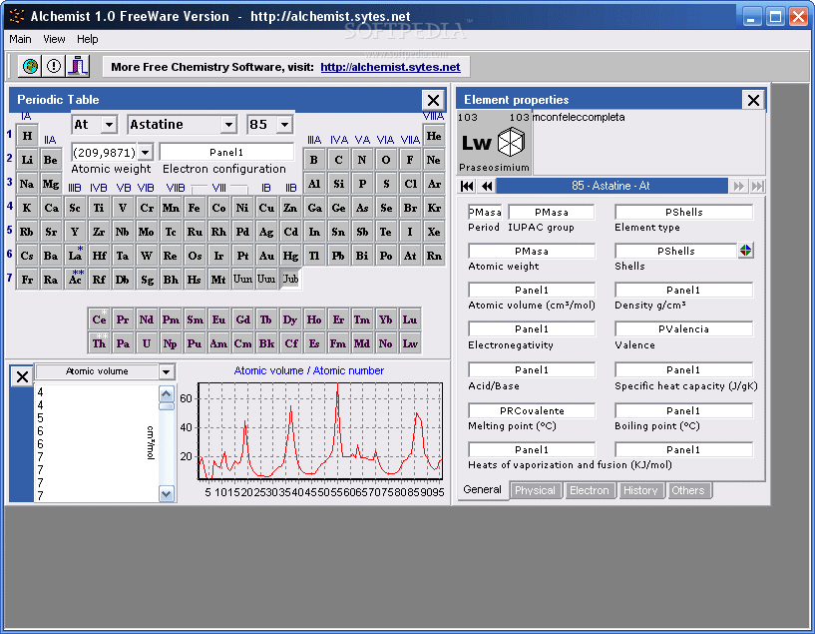Click the Fr element cell
The image size is (815, 634).
(27, 280)
